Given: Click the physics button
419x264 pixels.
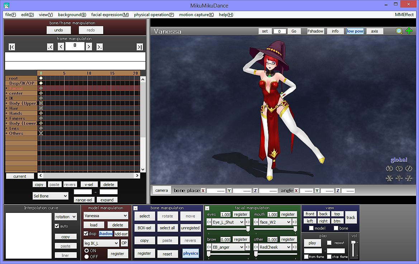Looking at the screenshot, I should point(190,253).
